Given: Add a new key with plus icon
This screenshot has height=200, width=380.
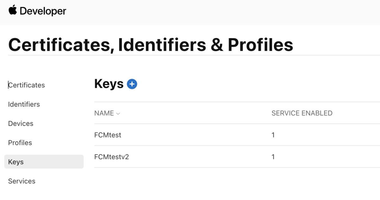Looking at the screenshot, I should pyautogui.click(x=132, y=84).
